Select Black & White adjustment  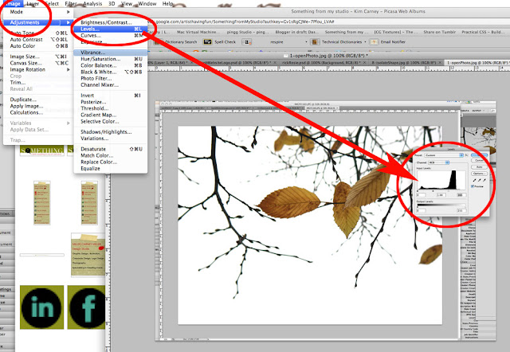pos(111,72)
